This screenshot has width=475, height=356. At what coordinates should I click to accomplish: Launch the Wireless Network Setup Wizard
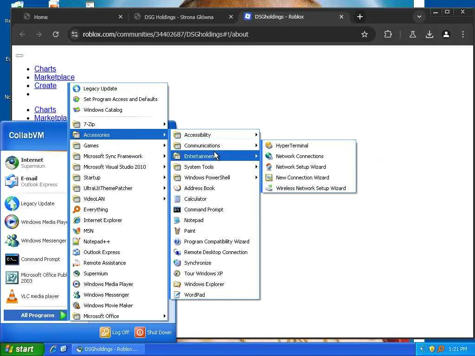309,188
